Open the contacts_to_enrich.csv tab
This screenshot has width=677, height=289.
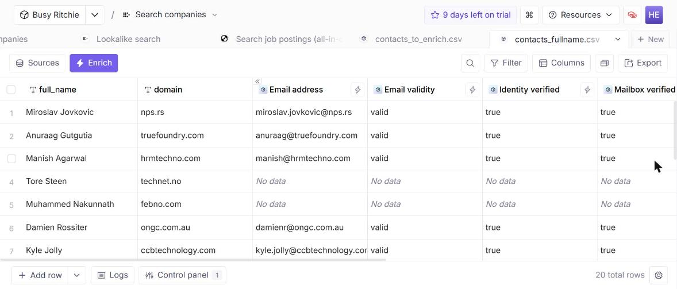pyautogui.click(x=411, y=39)
